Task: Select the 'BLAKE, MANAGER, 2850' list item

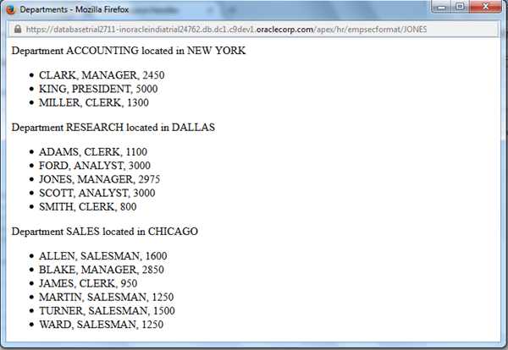Action: click(102, 270)
